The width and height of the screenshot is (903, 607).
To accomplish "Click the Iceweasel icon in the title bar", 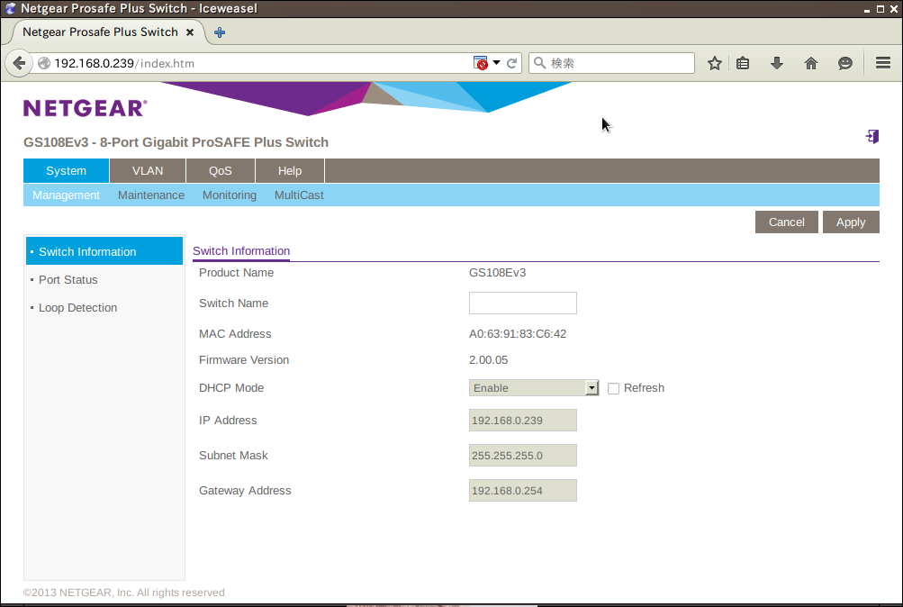I will [10, 8].
